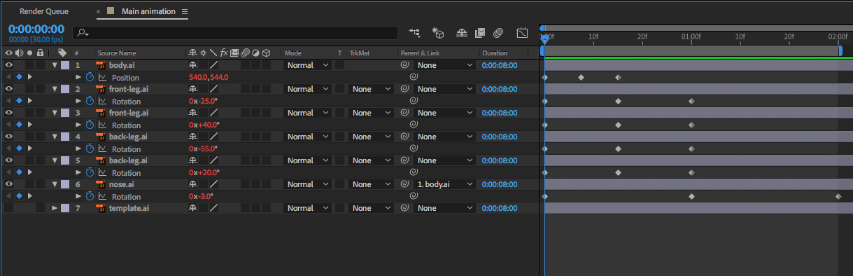Click Rotation stopwatch on nose.ai
The image size is (853, 276).
click(90, 196)
